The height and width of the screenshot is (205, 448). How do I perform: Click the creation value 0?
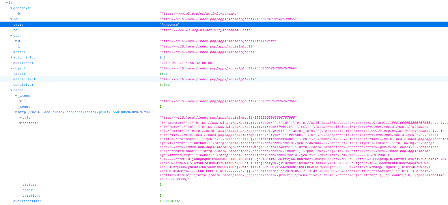click(x=161, y=195)
